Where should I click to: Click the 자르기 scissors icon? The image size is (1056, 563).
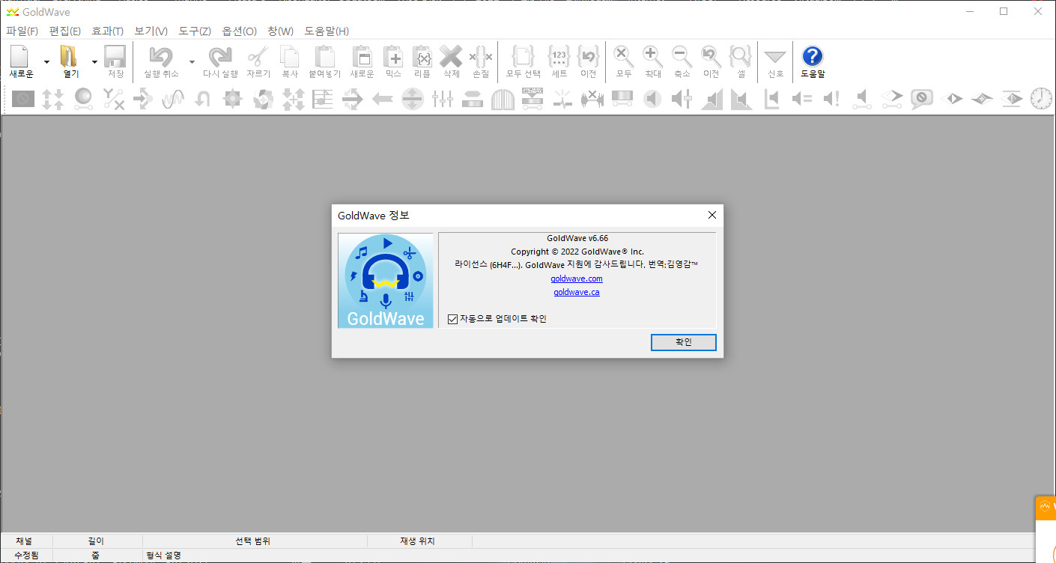point(258,56)
